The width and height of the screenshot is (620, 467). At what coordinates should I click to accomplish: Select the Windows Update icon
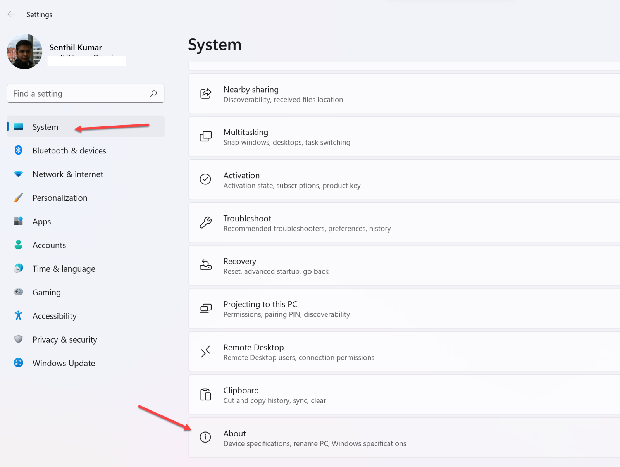pos(18,363)
